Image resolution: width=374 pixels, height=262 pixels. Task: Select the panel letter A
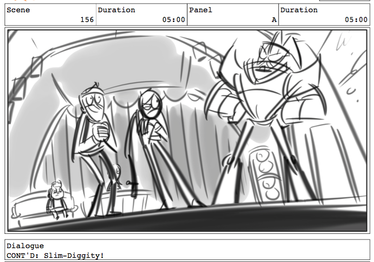274,19
